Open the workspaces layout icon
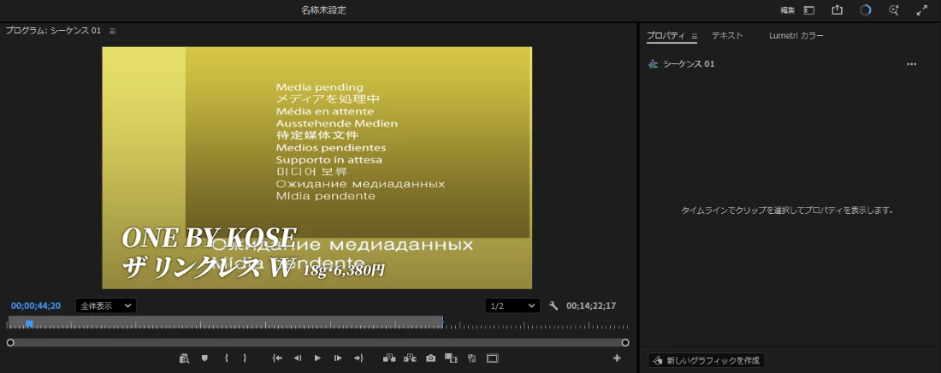Viewport: 941px width, 373px height. click(x=809, y=10)
